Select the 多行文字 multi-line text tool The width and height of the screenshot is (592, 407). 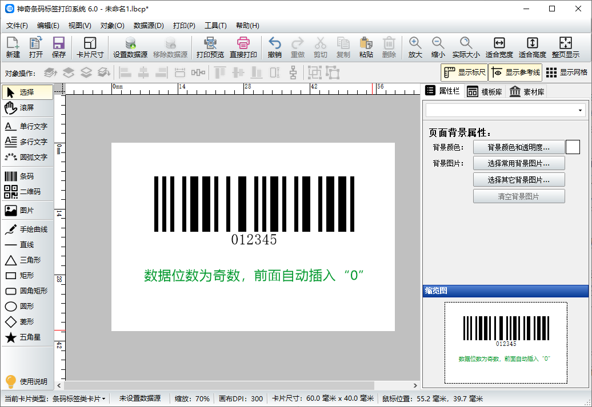[x=27, y=142]
